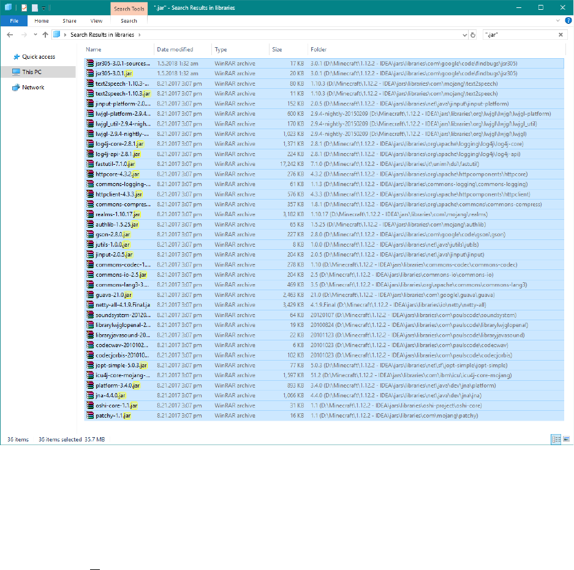Switch to large thumbnails view icon
574x570 pixels.
pyautogui.click(x=566, y=440)
